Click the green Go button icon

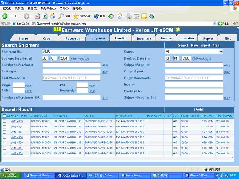(220, 23)
